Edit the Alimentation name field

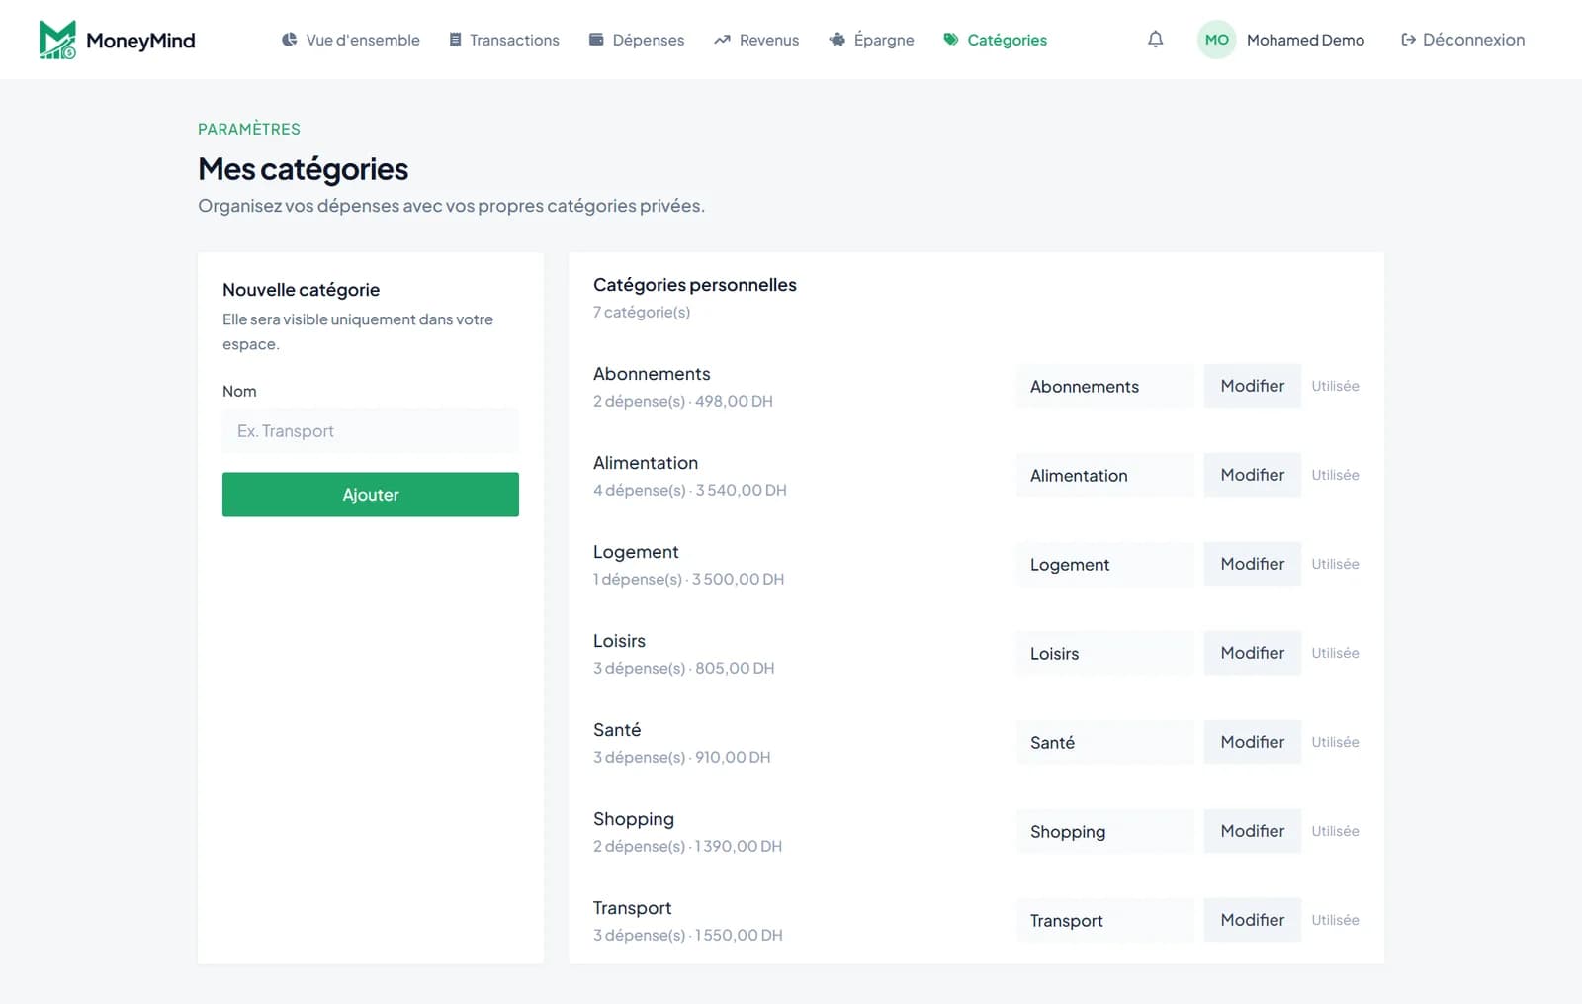1105,475
